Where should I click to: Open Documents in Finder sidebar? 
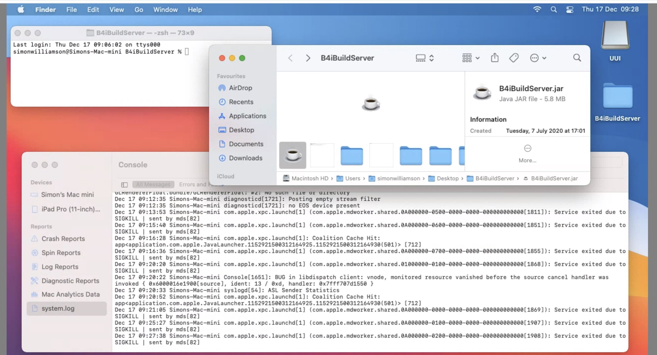[x=246, y=144]
